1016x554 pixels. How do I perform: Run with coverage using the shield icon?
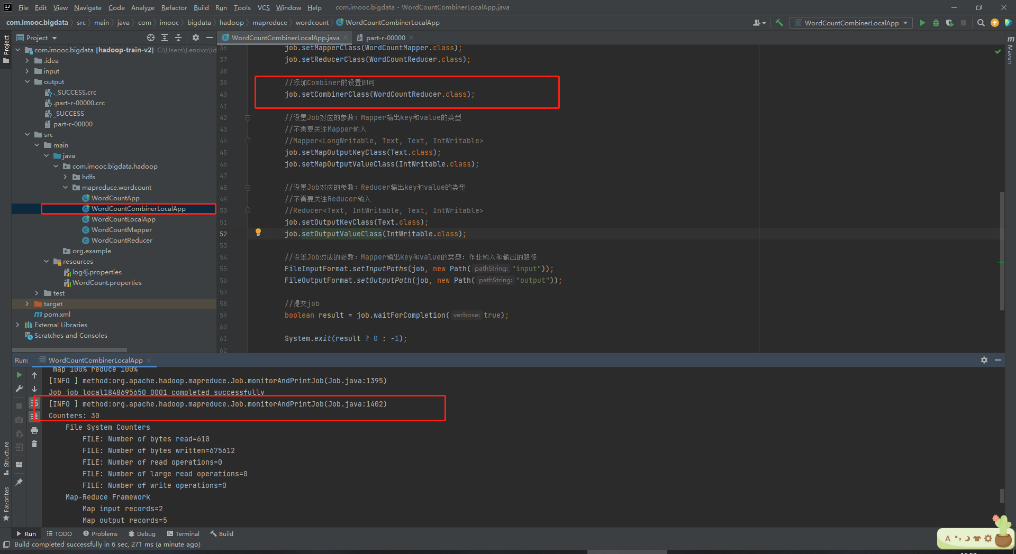coord(950,23)
